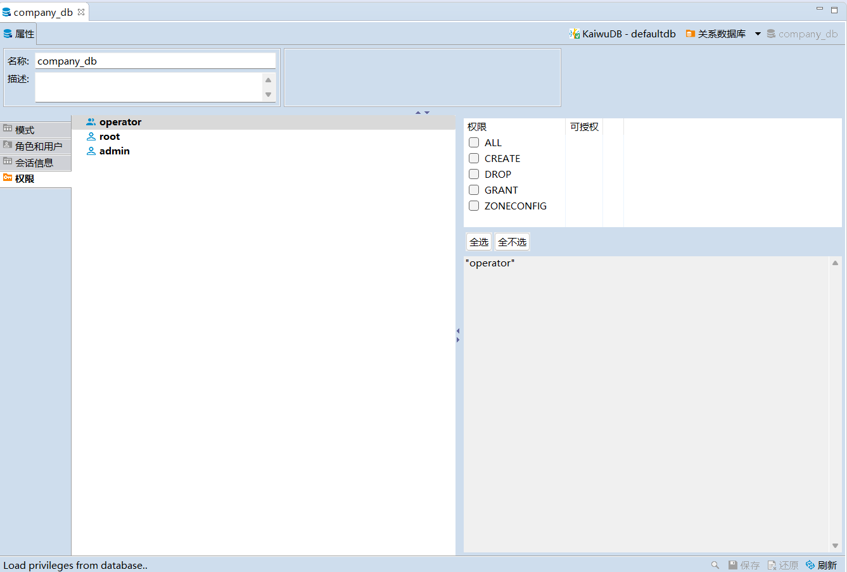Screen dimensions: 847x572
Task: Click the KaiwuDB - defaultdb connection icon
Action: (x=575, y=34)
